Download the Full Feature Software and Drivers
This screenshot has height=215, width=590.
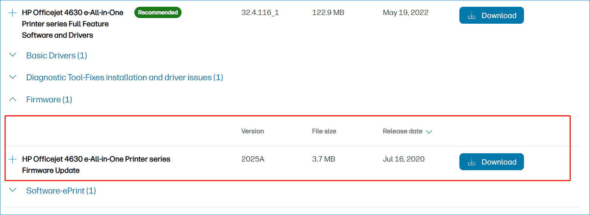pos(491,15)
